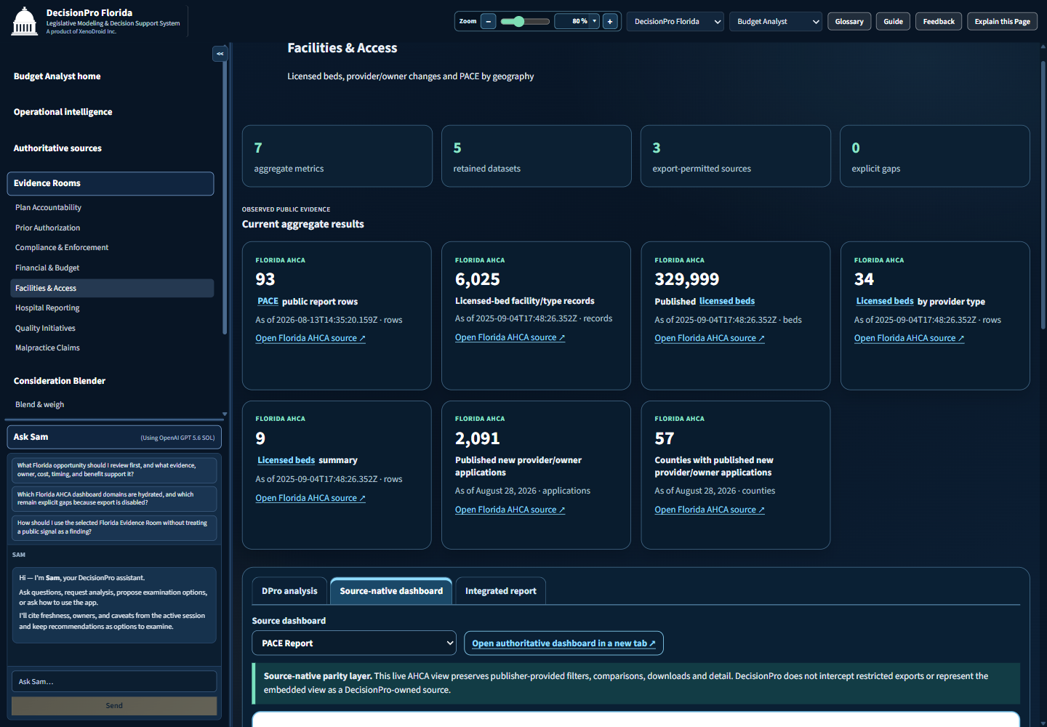Open the Budget Analyst role dropdown

(x=776, y=21)
